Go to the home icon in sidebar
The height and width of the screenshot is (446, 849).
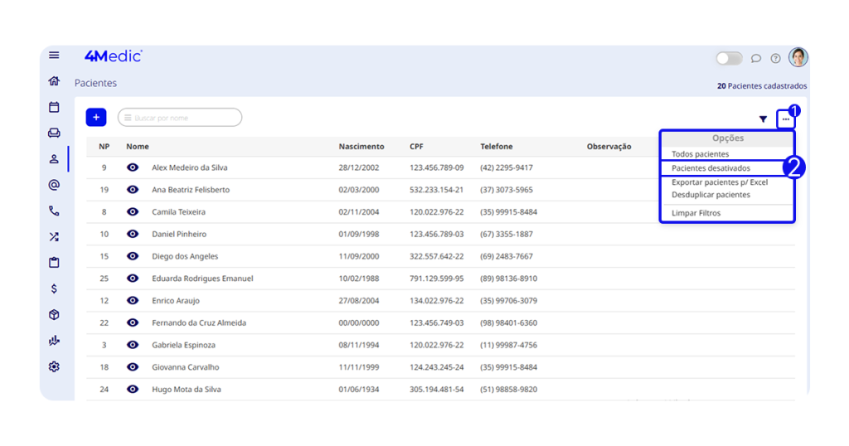tap(54, 81)
